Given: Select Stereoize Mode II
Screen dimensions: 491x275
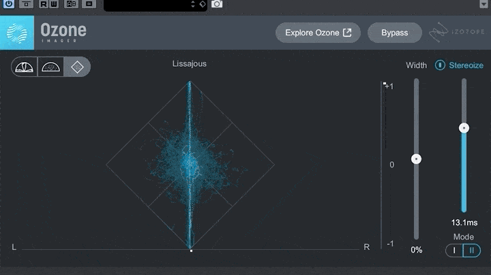Looking at the screenshot, I should tap(472, 250).
